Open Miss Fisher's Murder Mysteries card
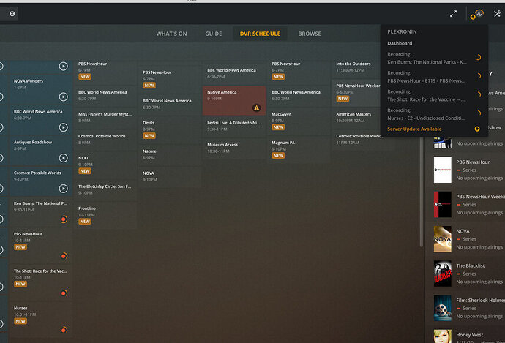 (105, 118)
